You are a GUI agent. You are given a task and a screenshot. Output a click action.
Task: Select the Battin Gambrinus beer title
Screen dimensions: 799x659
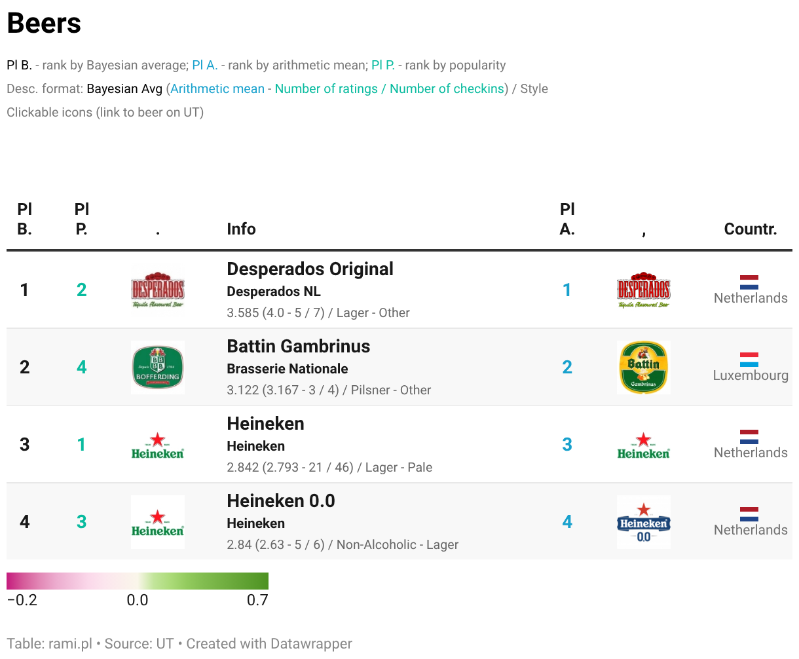tap(299, 347)
